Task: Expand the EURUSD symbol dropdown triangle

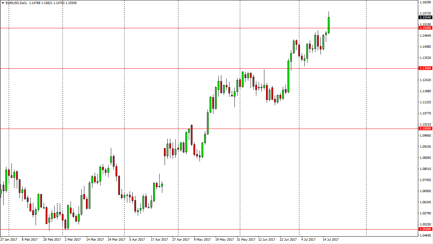Action: (x=3, y=3)
